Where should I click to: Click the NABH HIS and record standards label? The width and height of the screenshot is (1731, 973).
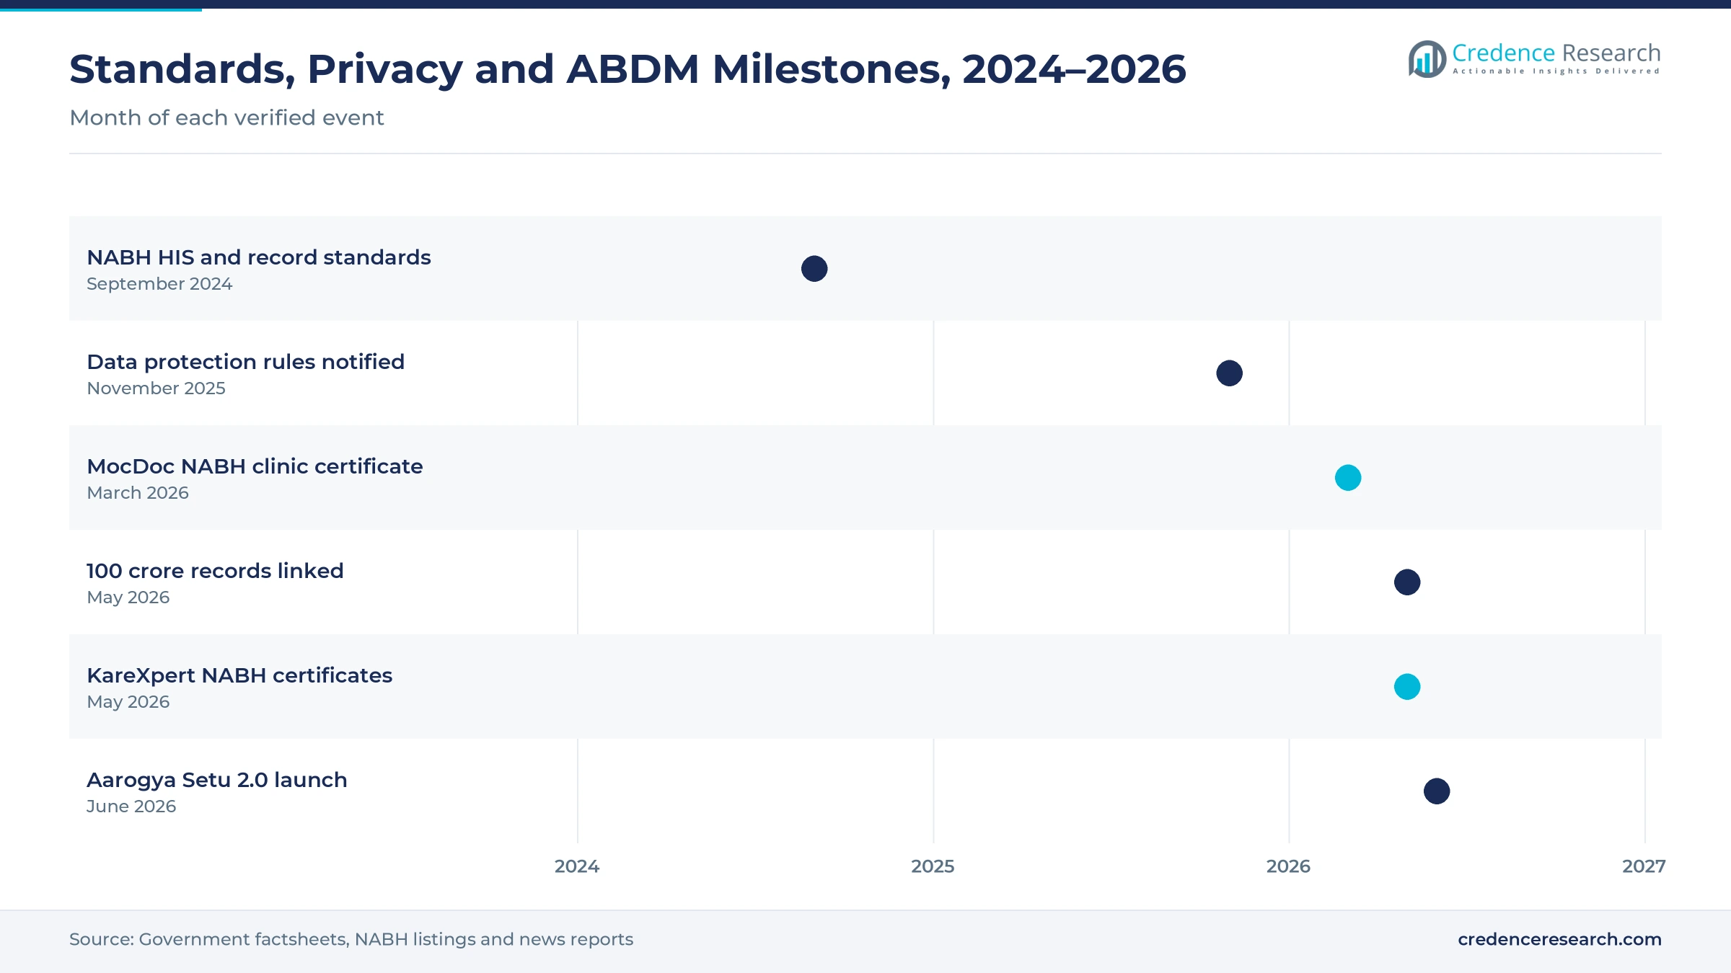coord(259,257)
